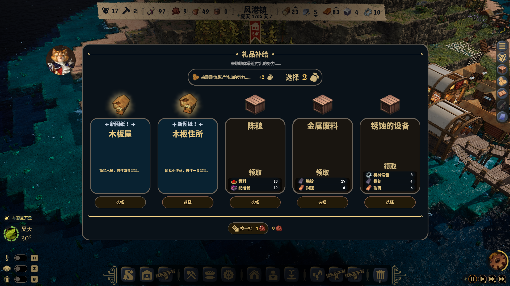
Task: Open the coins trade icon in right sidebar
Action: [502, 82]
